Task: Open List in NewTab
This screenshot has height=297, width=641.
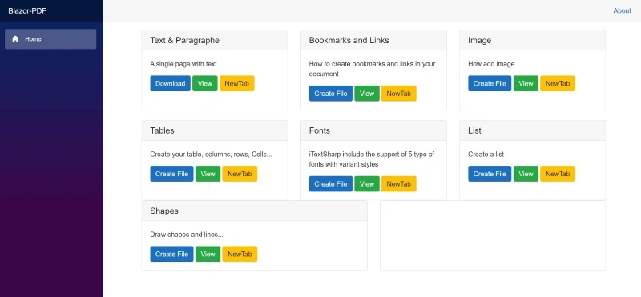Action: point(558,174)
